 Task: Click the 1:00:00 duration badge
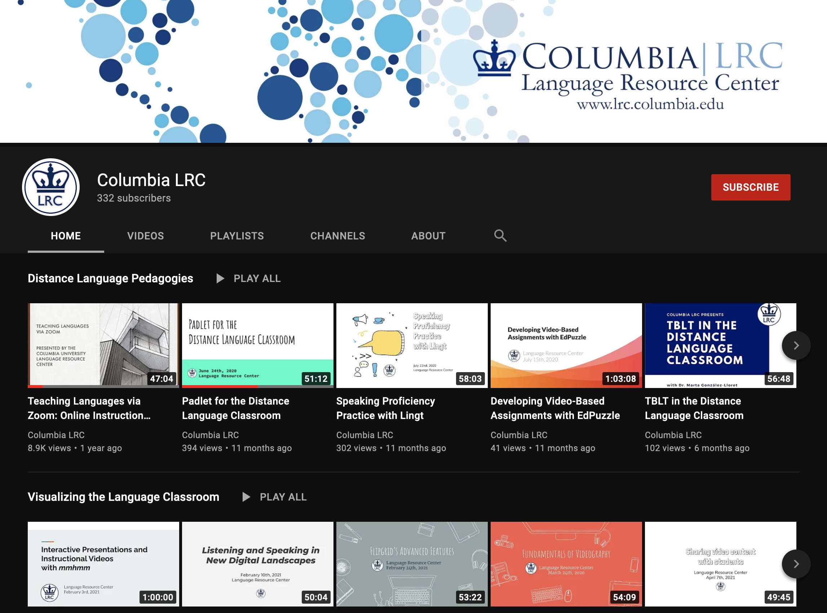158,597
